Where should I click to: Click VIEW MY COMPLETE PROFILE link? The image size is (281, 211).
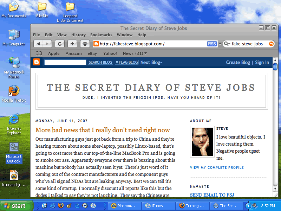tap(217, 168)
